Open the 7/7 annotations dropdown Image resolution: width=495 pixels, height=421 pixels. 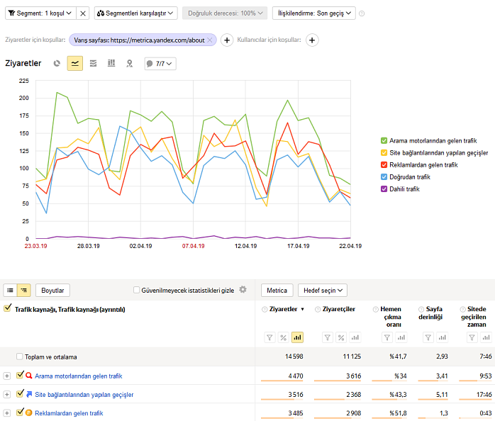pos(160,64)
